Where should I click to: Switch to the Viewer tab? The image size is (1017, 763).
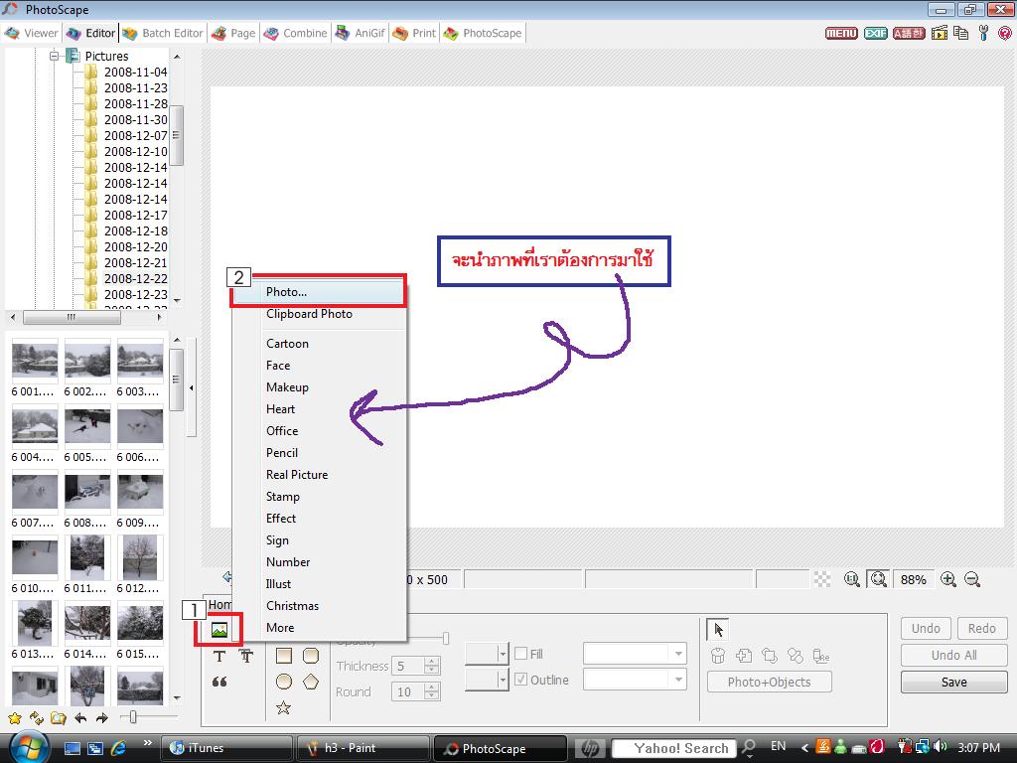(32, 33)
